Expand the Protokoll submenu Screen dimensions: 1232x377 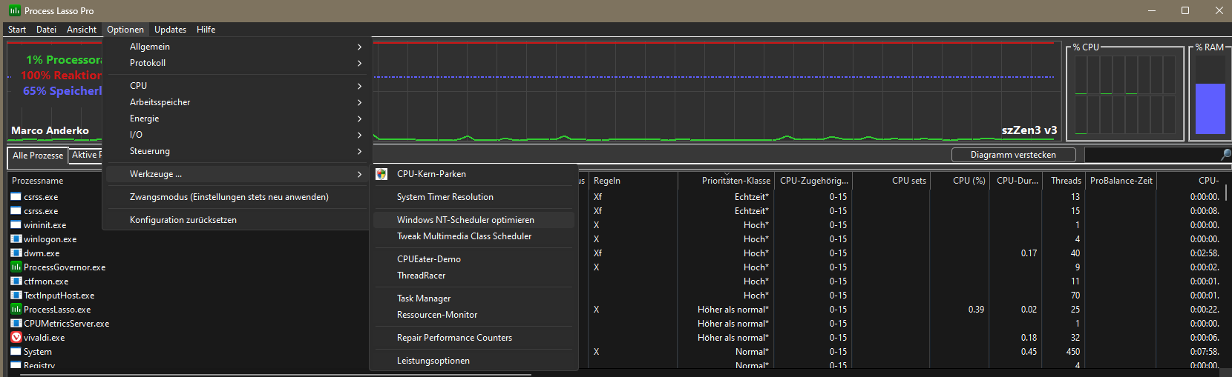point(236,63)
